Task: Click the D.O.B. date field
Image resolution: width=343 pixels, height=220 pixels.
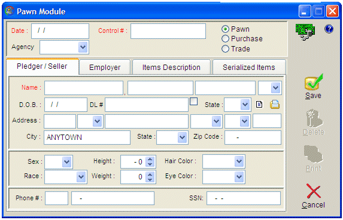Action: (66, 105)
